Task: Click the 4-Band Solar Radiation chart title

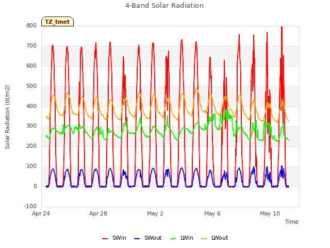Action: (x=164, y=6)
